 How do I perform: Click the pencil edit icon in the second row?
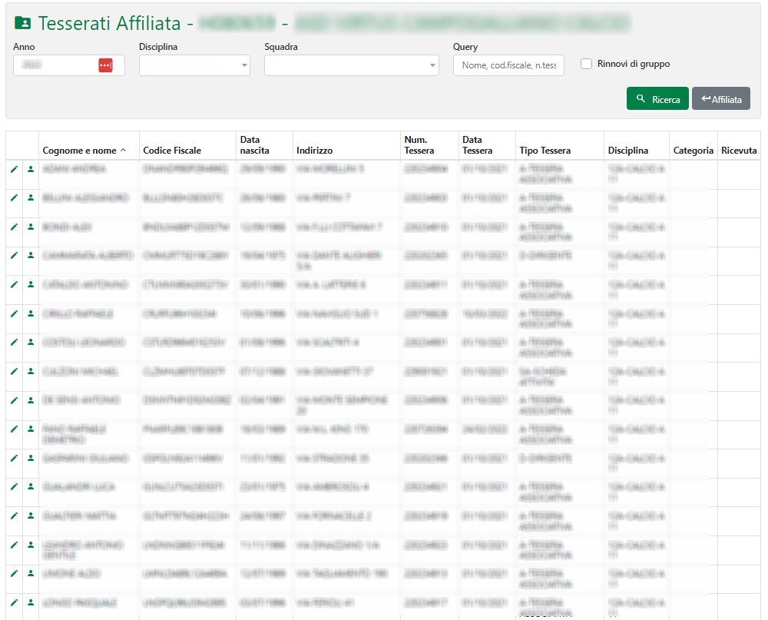14,197
